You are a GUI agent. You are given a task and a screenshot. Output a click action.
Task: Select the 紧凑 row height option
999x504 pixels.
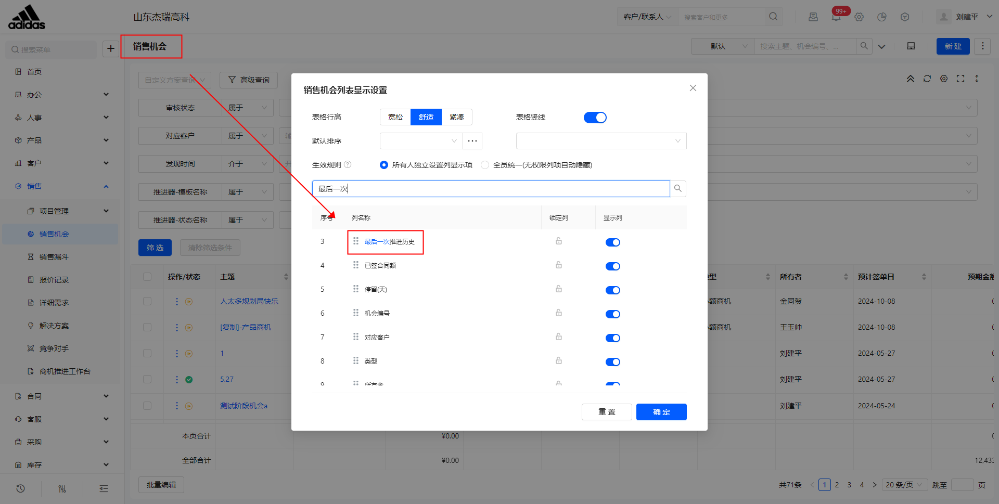(x=456, y=118)
